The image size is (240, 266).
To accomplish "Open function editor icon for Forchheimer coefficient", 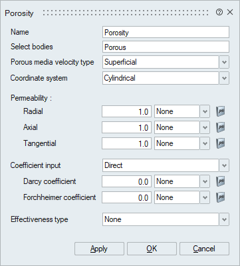I will (x=221, y=197).
